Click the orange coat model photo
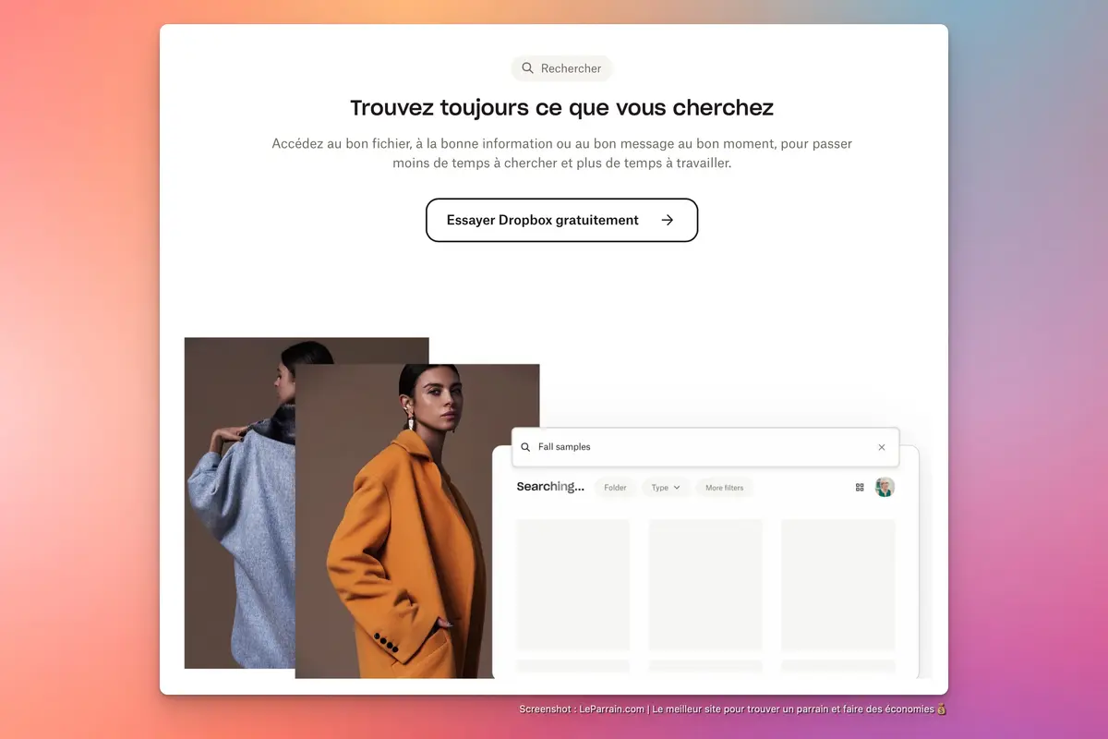The height and width of the screenshot is (739, 1108). point(417,521)
